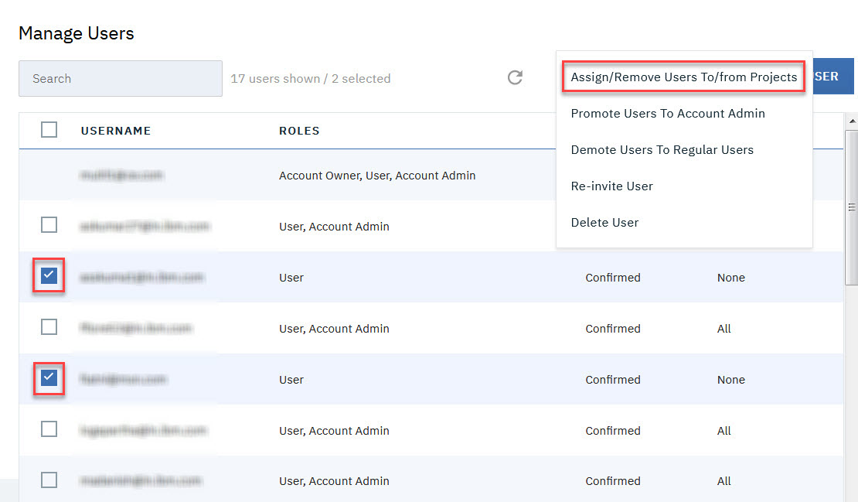Image resolution: width=858 pixels, height=502 pixels.
Task: Tick the select-all checkbox in table header
Action: (49, 130)
